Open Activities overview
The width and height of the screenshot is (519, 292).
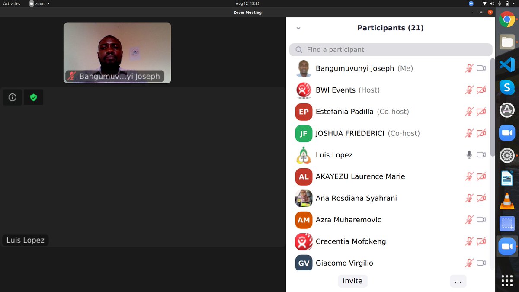(x=12, y=3)
